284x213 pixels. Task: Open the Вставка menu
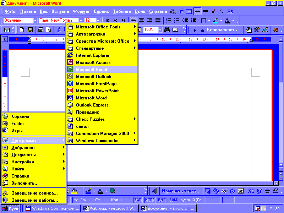60,11
